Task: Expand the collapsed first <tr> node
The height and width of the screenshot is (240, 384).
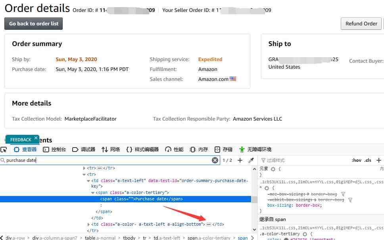Action: [x=84, y=168]
